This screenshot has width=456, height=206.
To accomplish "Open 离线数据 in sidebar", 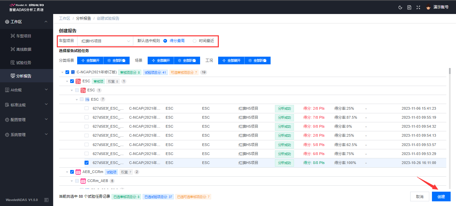I will pos(26,49).
